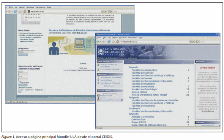Click the green go arrow beside moodle2.ula.ve address
Screen dimensions: 224x140
click(x=193, y=42)
